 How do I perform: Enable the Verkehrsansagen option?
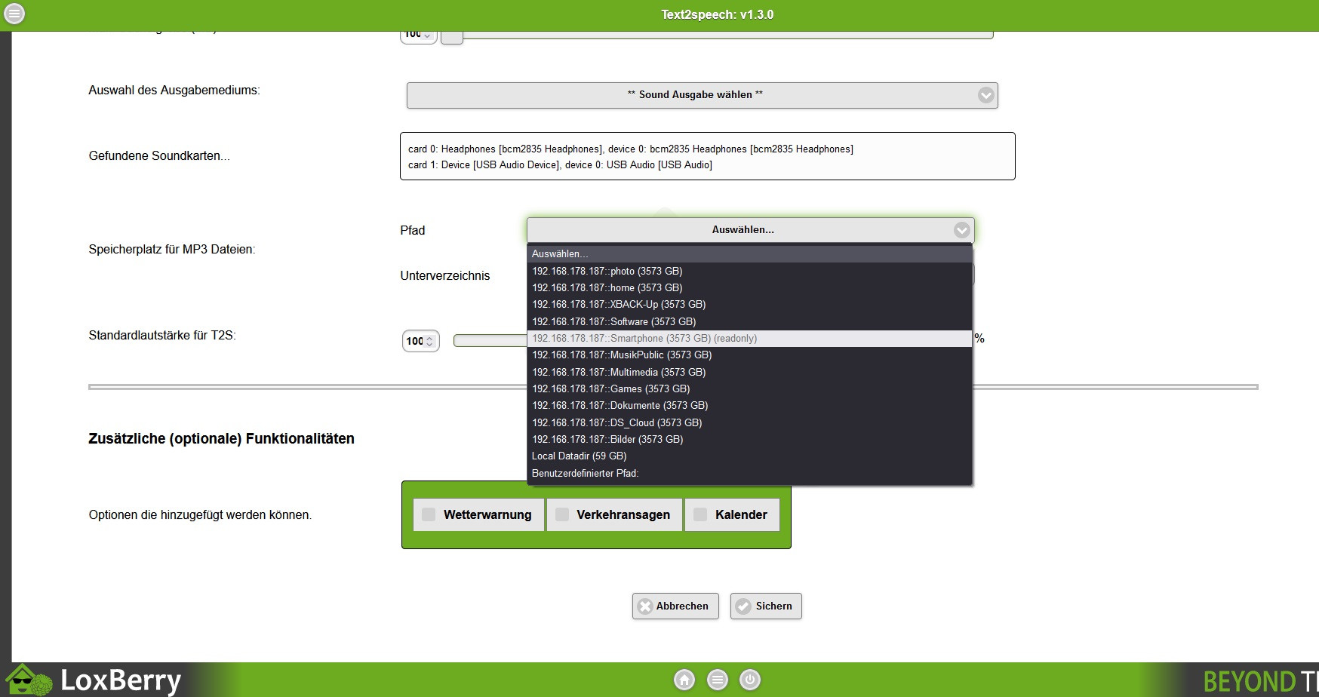[614, 514]
